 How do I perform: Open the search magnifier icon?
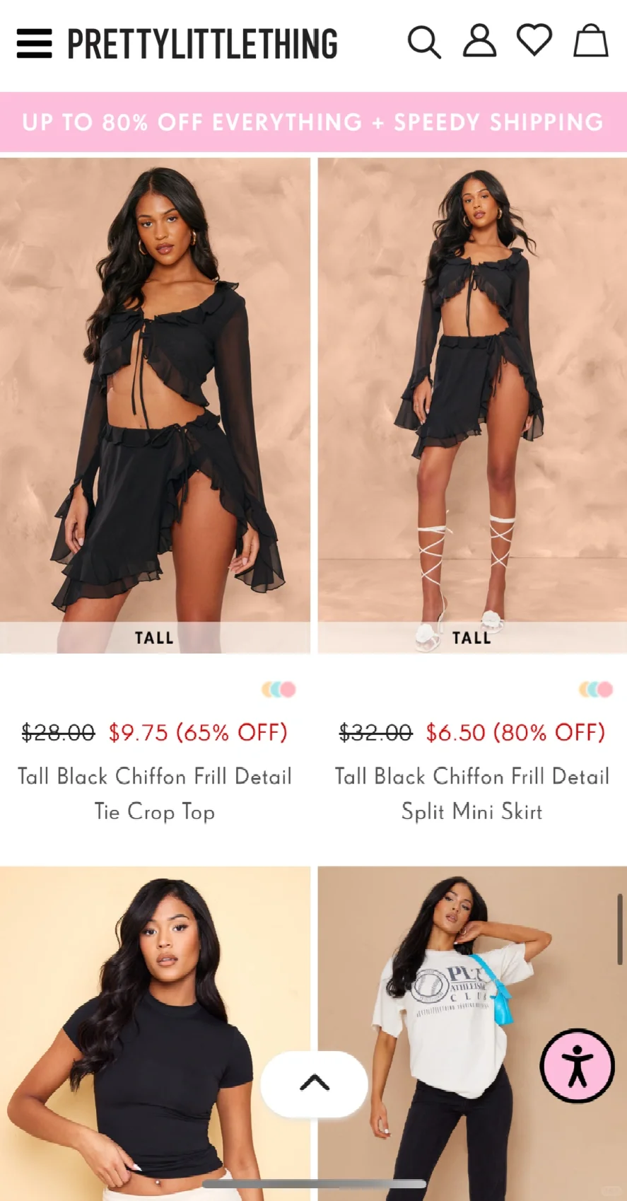click(424, 42)
